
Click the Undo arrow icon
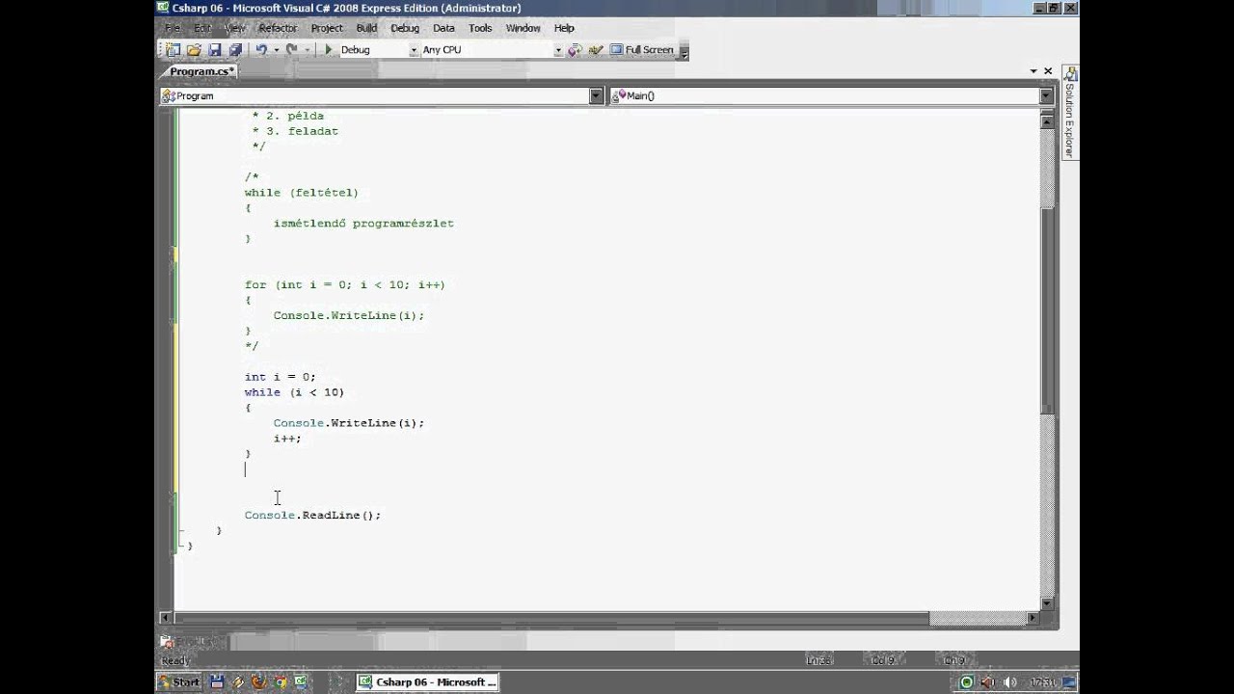pos(261,50)
